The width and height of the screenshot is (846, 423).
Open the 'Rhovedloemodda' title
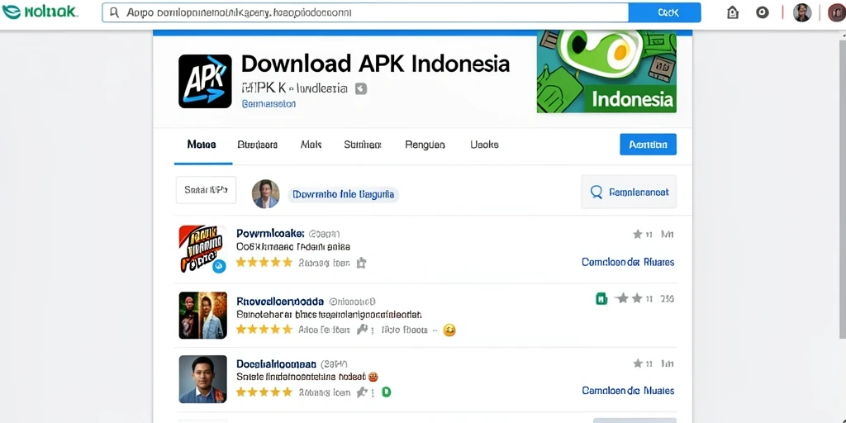pyautogui.click(x=280, y=301)
